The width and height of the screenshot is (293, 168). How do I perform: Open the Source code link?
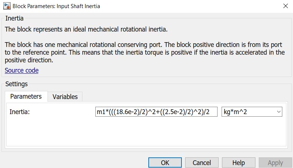[x=21, y=70]
